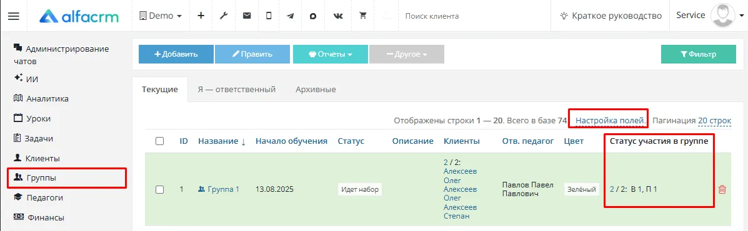Viewport: 748px width, 231px height.
Task: Open Настройка полей link
Action: point(611,121)
